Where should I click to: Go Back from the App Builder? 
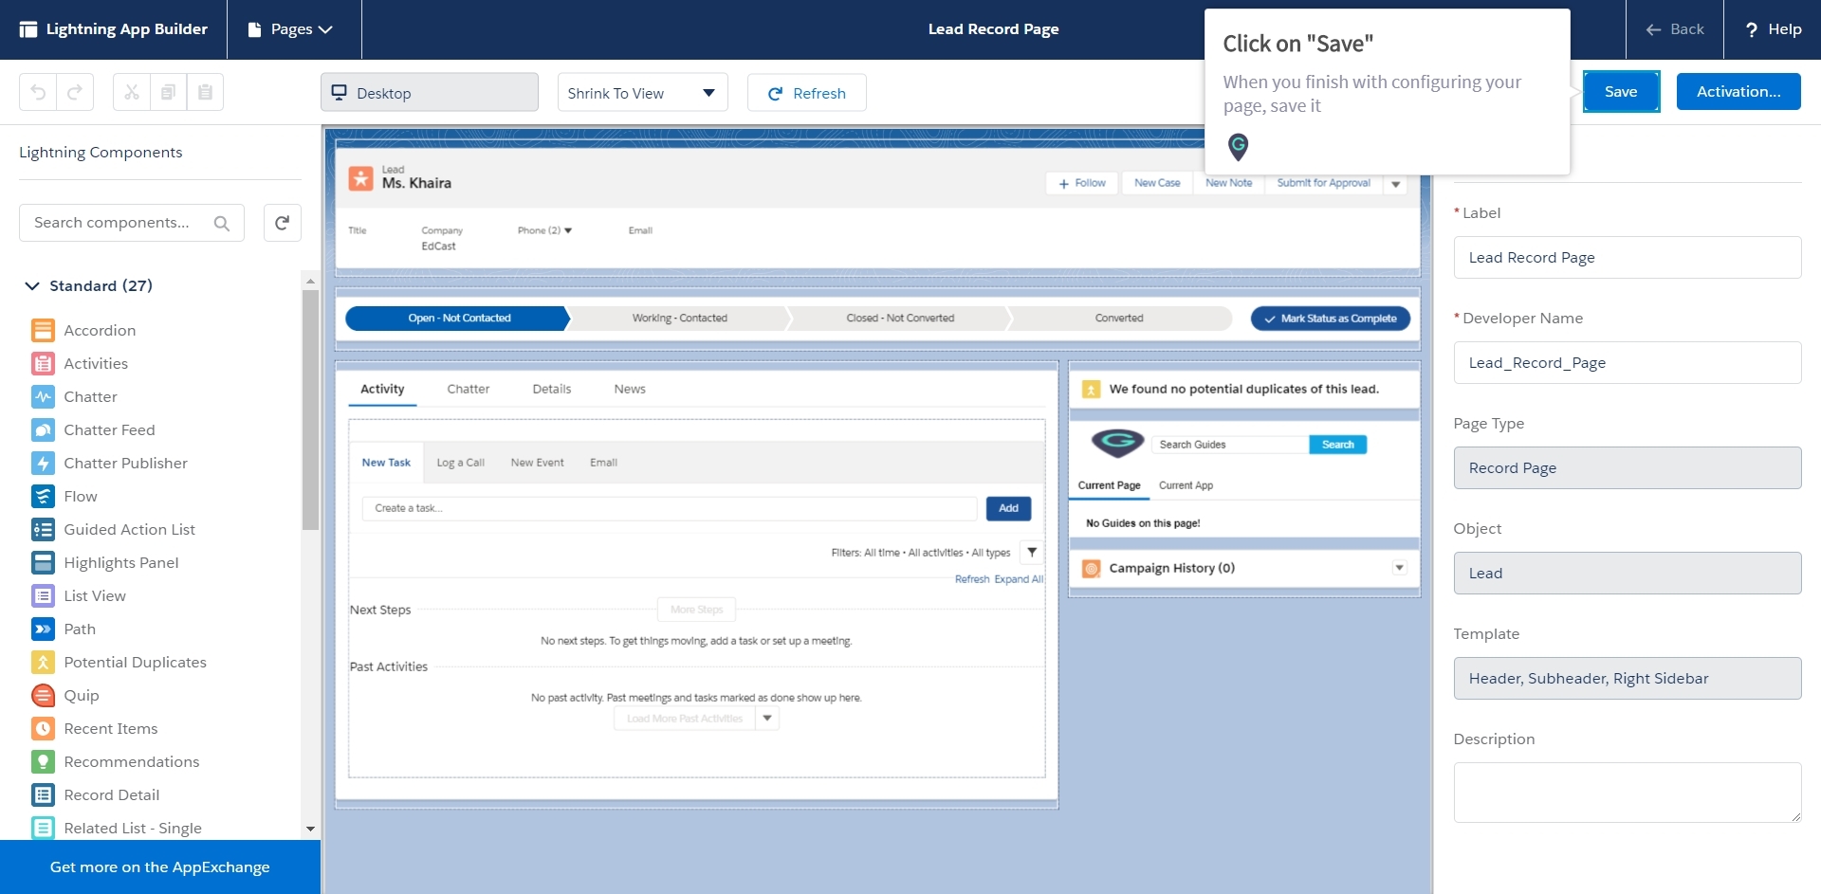point(1674,29)
